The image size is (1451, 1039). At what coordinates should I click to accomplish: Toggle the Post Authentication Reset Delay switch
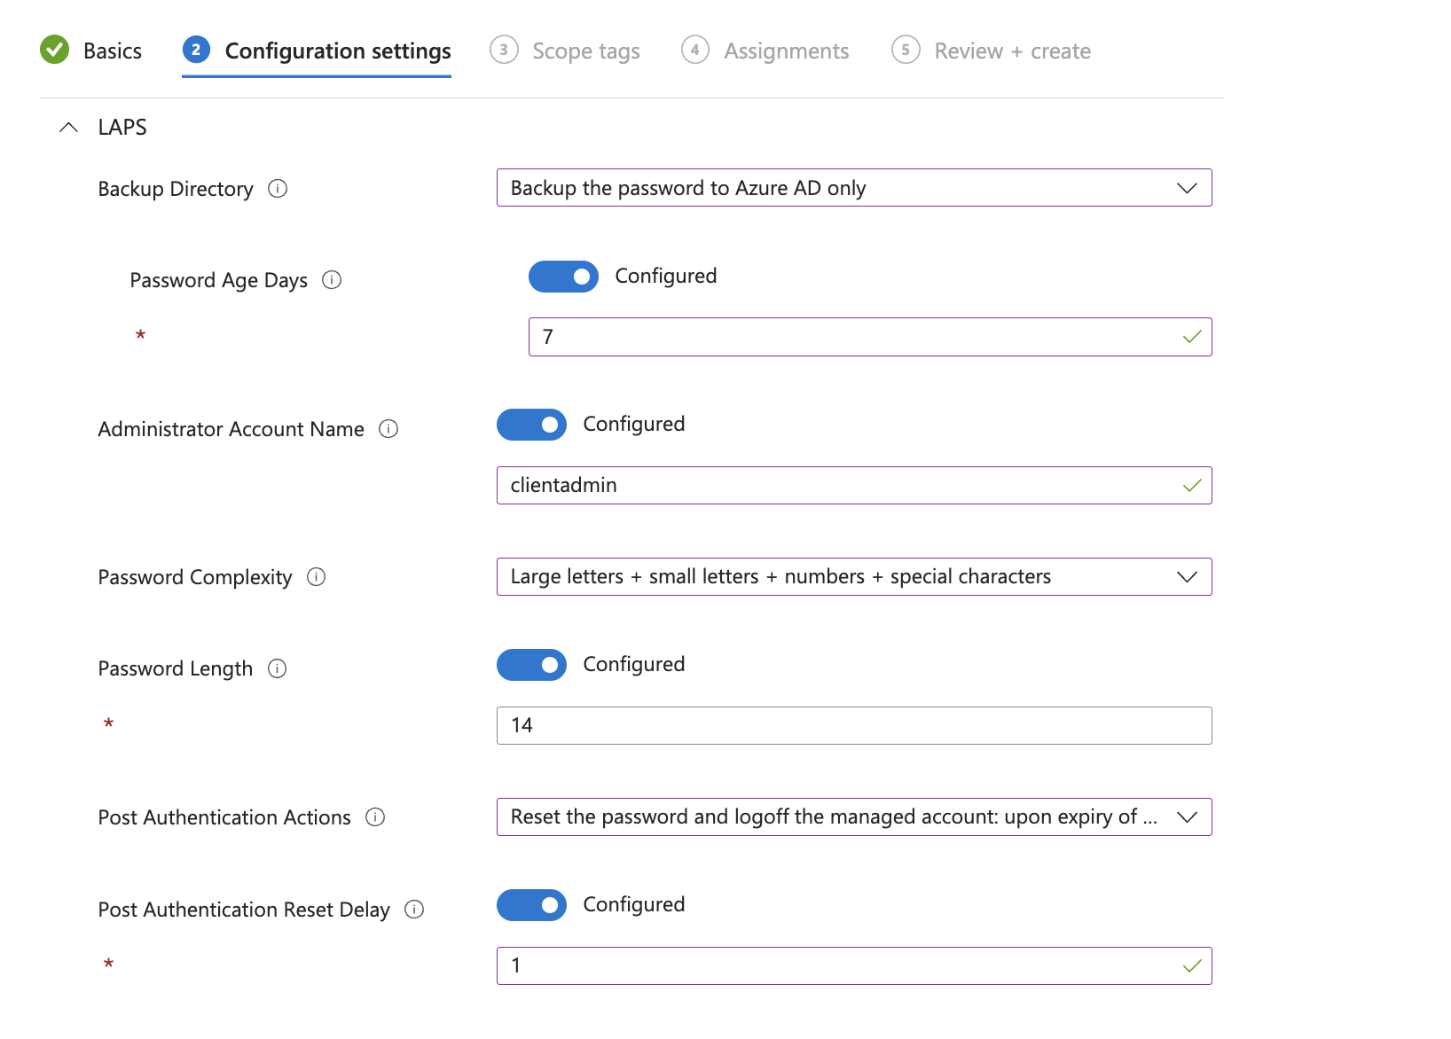click(531, 905)
